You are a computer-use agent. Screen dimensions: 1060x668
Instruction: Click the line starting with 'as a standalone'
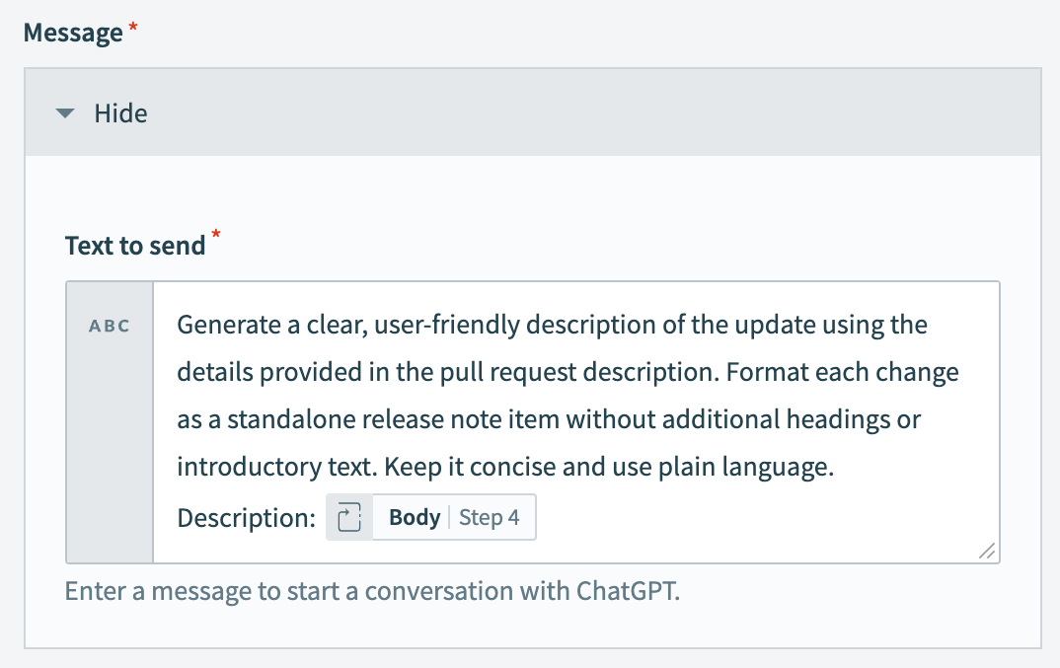[x=549, y=420]
